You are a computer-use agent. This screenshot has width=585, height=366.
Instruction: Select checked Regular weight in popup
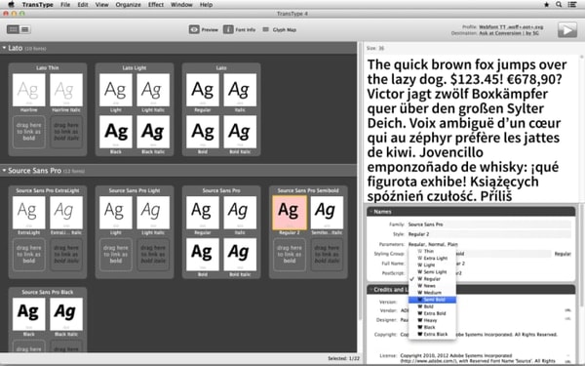[x=432, y=278]
